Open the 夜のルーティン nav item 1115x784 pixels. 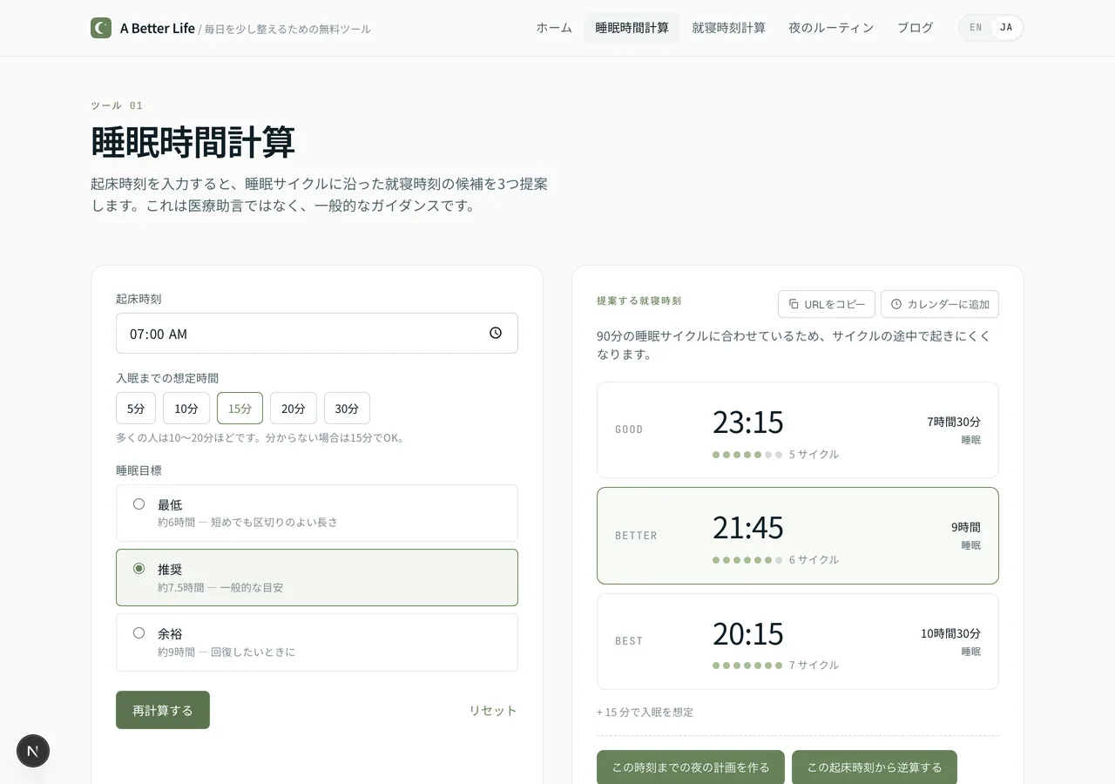pyautogui.click(x=831, y=28)
